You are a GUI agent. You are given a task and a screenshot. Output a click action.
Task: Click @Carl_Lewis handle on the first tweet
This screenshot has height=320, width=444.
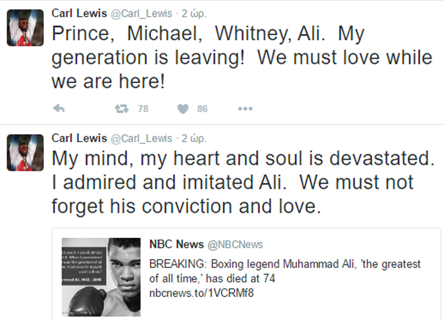click(x=141, y=13)
